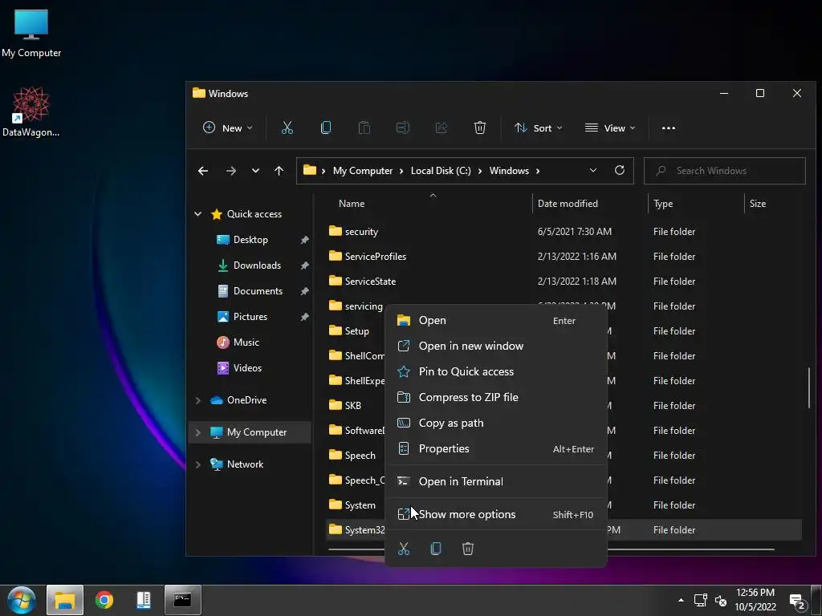
Task: Click the network tray icon
Action: click(x=700, y=600)
